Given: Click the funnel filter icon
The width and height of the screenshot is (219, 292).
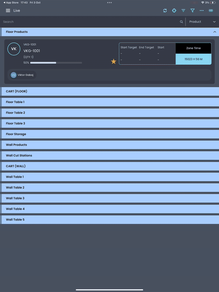Looking at the screenshot, I should tap(192, 11).
